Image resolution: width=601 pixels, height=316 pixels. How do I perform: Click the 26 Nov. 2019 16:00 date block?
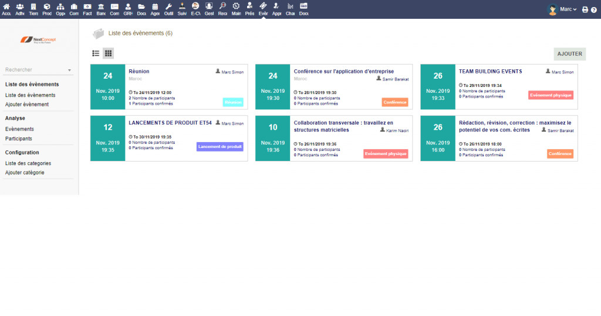[x=438, y=138]
